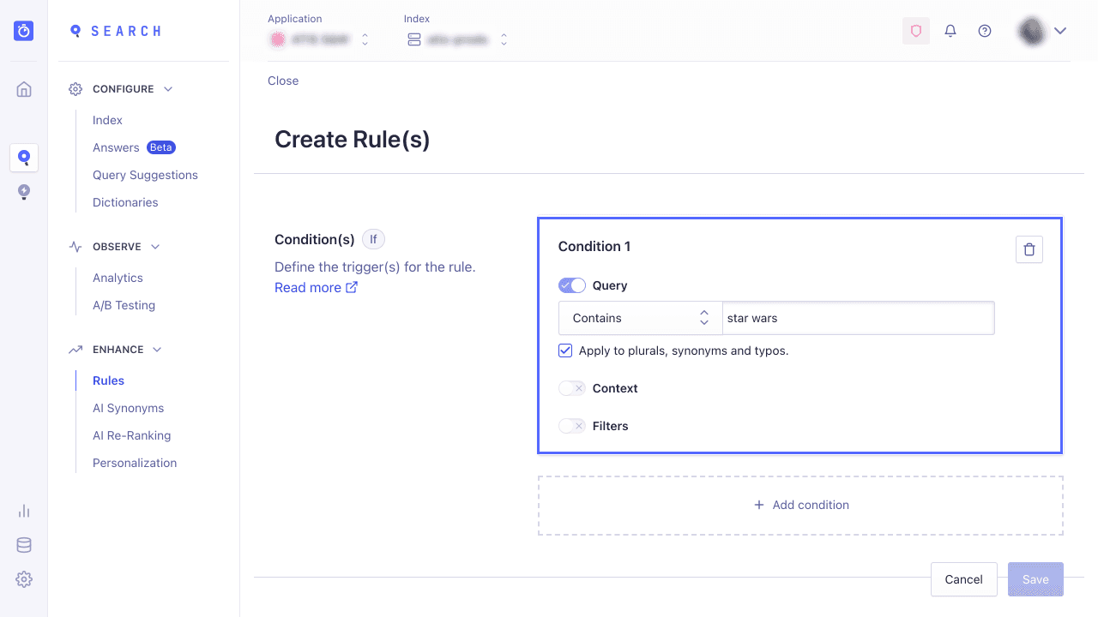Open the Algolia dashboard logo icon

click(x=24, y=31)
